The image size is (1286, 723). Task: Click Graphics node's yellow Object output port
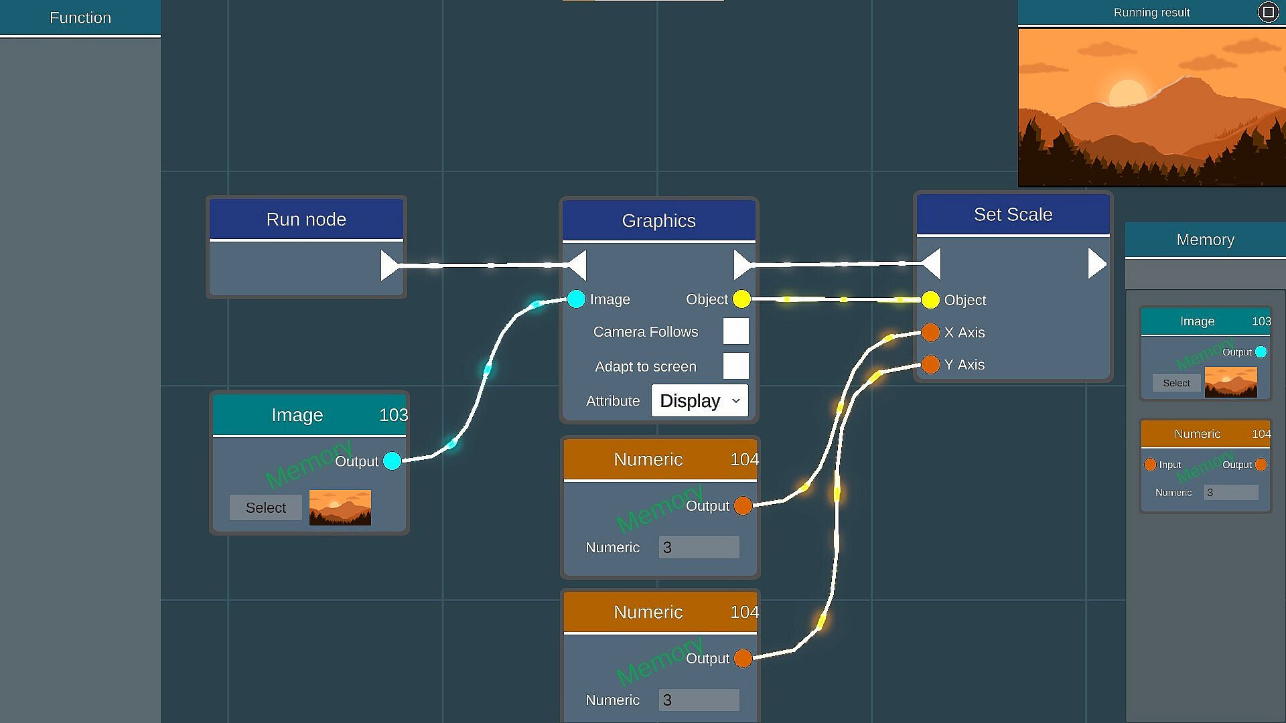[x=741, y=299]
